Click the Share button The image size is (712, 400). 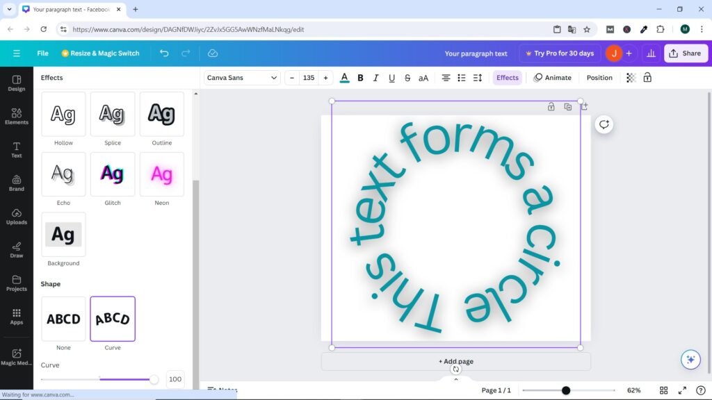[684, 53]
